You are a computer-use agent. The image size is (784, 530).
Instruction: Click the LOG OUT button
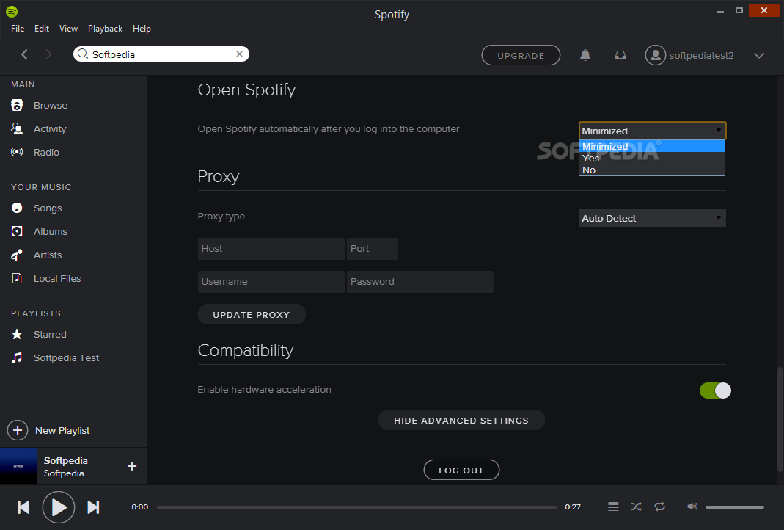tap(461, 470)
